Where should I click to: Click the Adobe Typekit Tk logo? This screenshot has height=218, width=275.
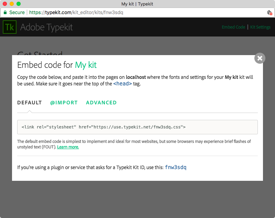(x=10, y=27)
